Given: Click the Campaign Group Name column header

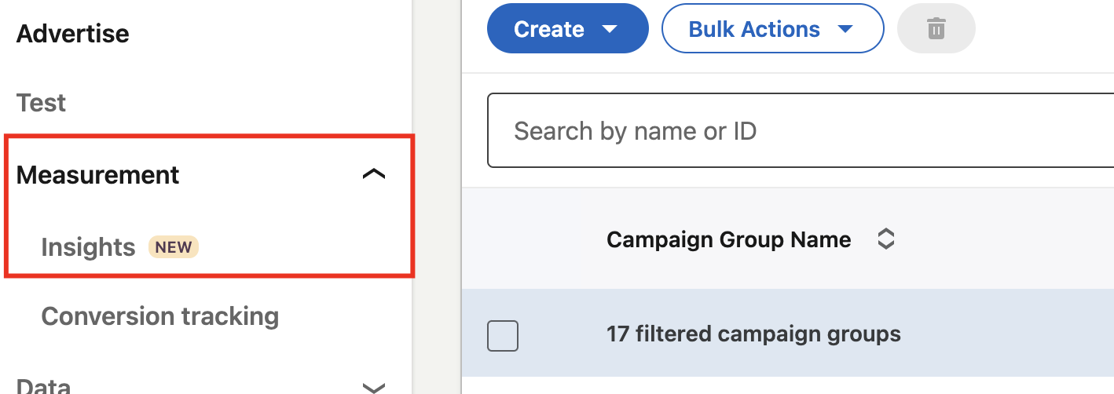Looking at the screenshot, I should [728, 239].
